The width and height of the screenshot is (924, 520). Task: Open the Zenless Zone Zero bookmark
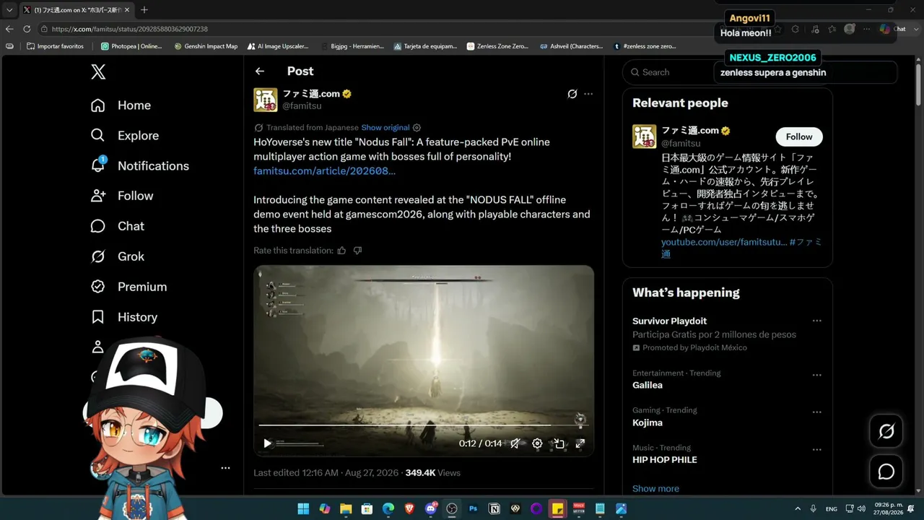tap(497, 46)
